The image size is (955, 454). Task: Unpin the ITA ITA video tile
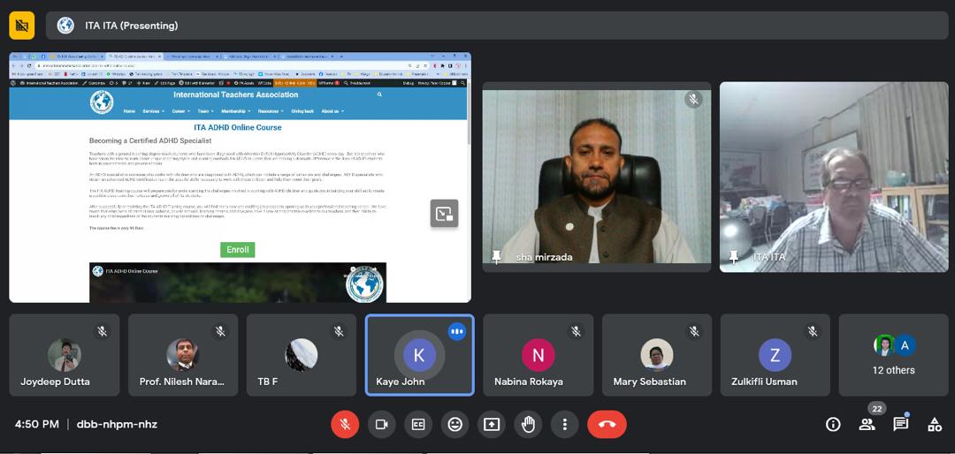click(x=733, y=257)
